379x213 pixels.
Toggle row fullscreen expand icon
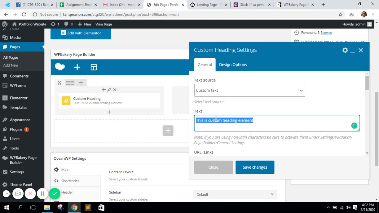click(x=60, y=83)
